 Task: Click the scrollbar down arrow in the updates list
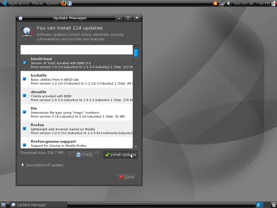(136, 147)
